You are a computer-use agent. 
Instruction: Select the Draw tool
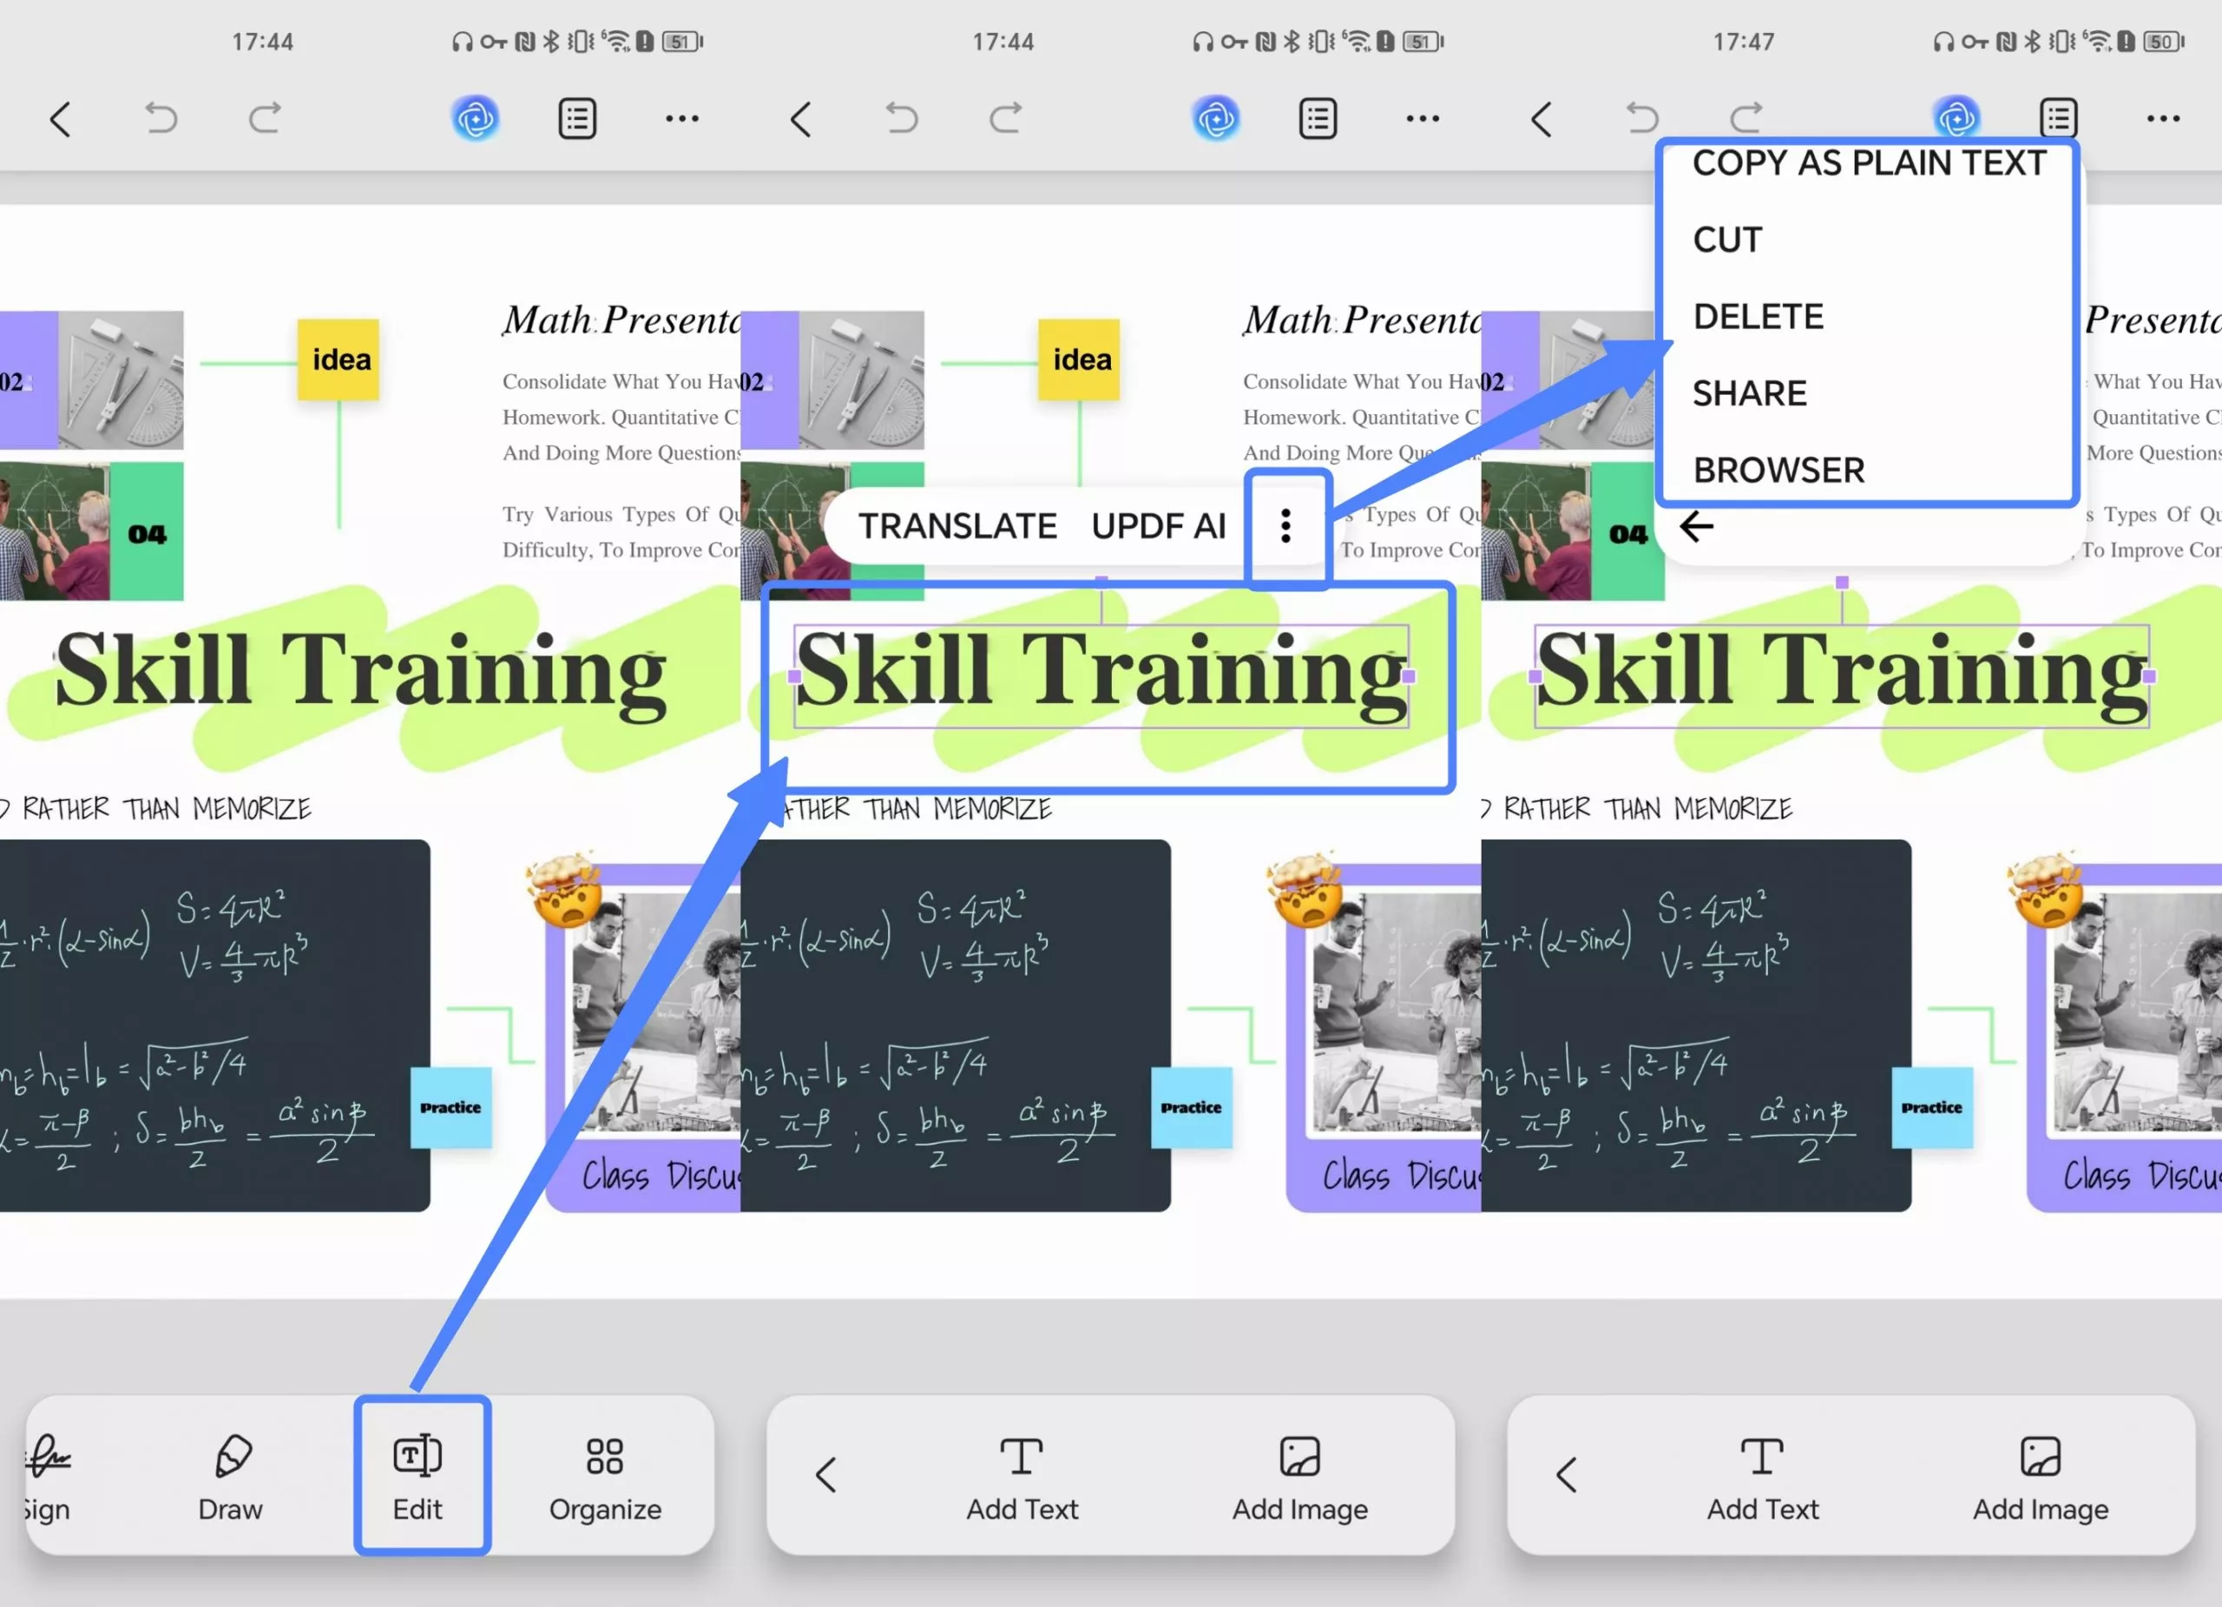click(x=230, y=1475)
